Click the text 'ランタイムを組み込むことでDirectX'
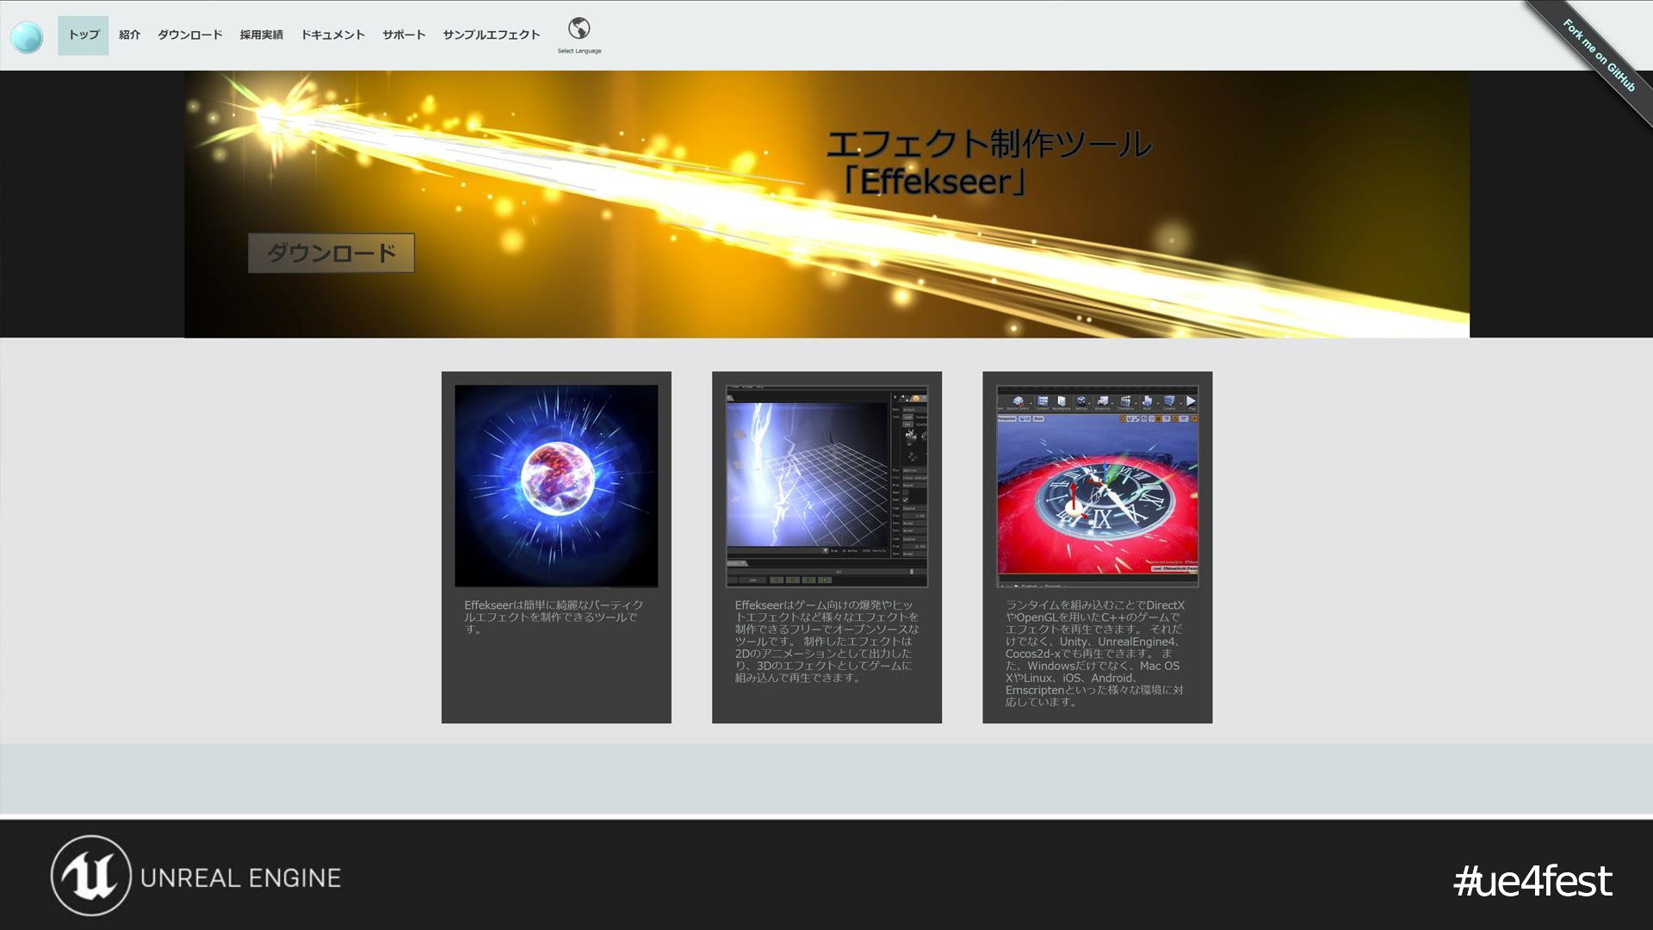Image resolution: width=1653 pixels, height=930 pixels. click(1095, 605)
